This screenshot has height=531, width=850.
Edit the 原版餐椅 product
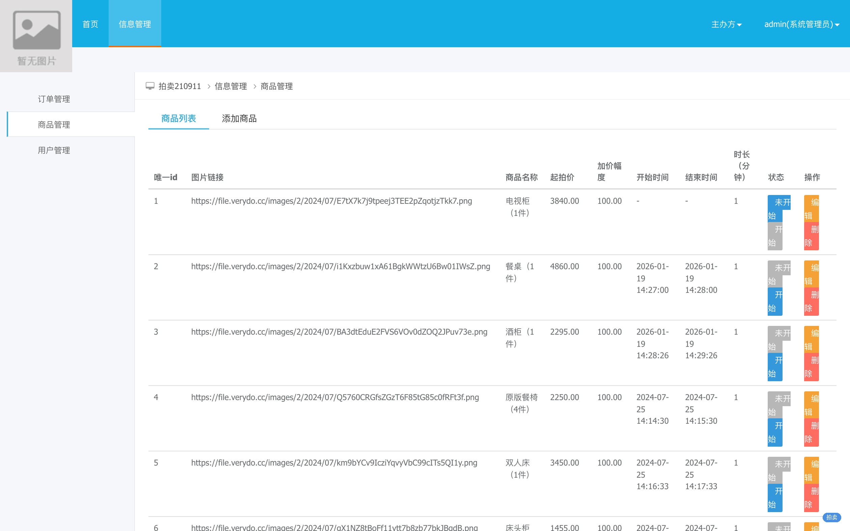(812, 405)
